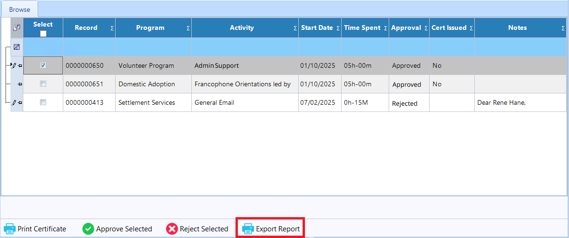Open the sigma summary icon in Approval header
The width and height of the screenshot is (569, 238).
tap(426, 28)
